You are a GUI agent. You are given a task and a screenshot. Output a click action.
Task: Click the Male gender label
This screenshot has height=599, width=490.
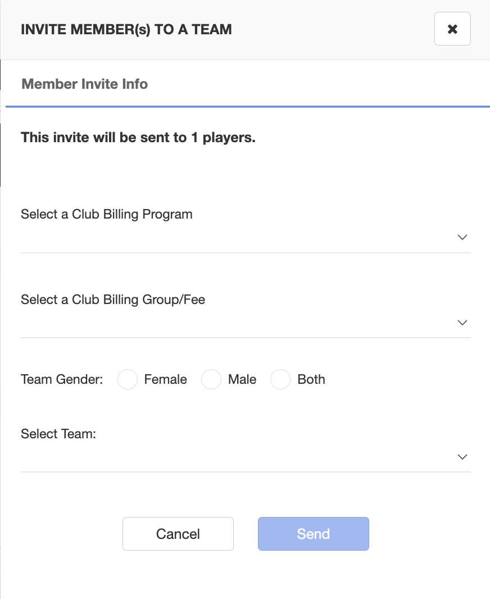(242, 379)
